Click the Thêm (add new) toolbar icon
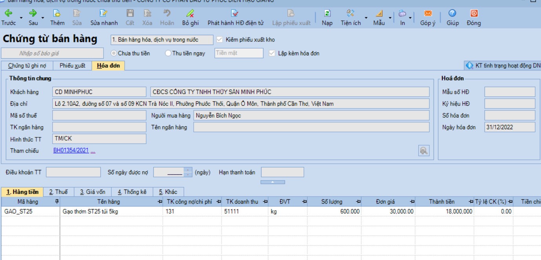Image resolution: width=541 pixels, height=260 pixels. (x=57, y=14)
